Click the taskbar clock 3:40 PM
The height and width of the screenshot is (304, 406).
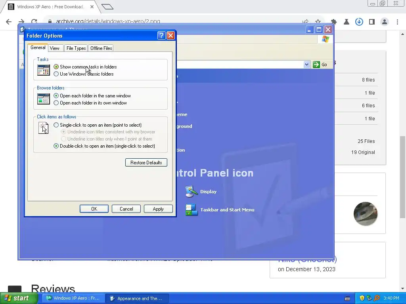(391, 298)
